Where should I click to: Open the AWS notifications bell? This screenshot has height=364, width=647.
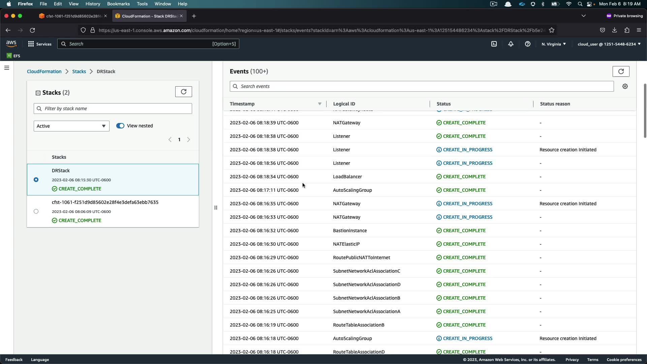tap(511, 44)
